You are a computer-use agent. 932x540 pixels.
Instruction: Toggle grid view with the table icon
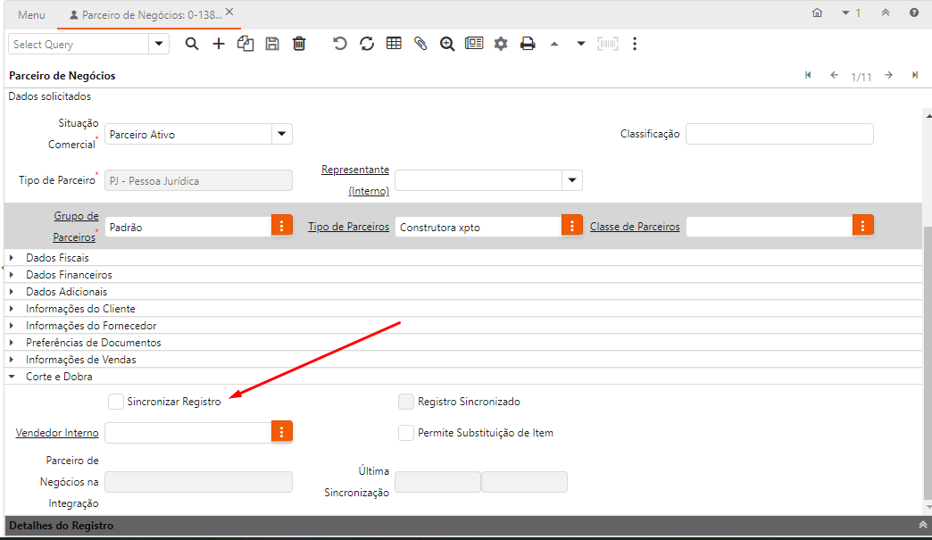coord(394,44)
